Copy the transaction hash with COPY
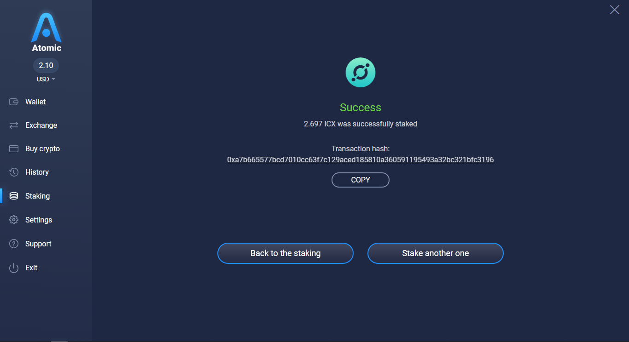Screen dimensions: 629x342 pos(361,180)
